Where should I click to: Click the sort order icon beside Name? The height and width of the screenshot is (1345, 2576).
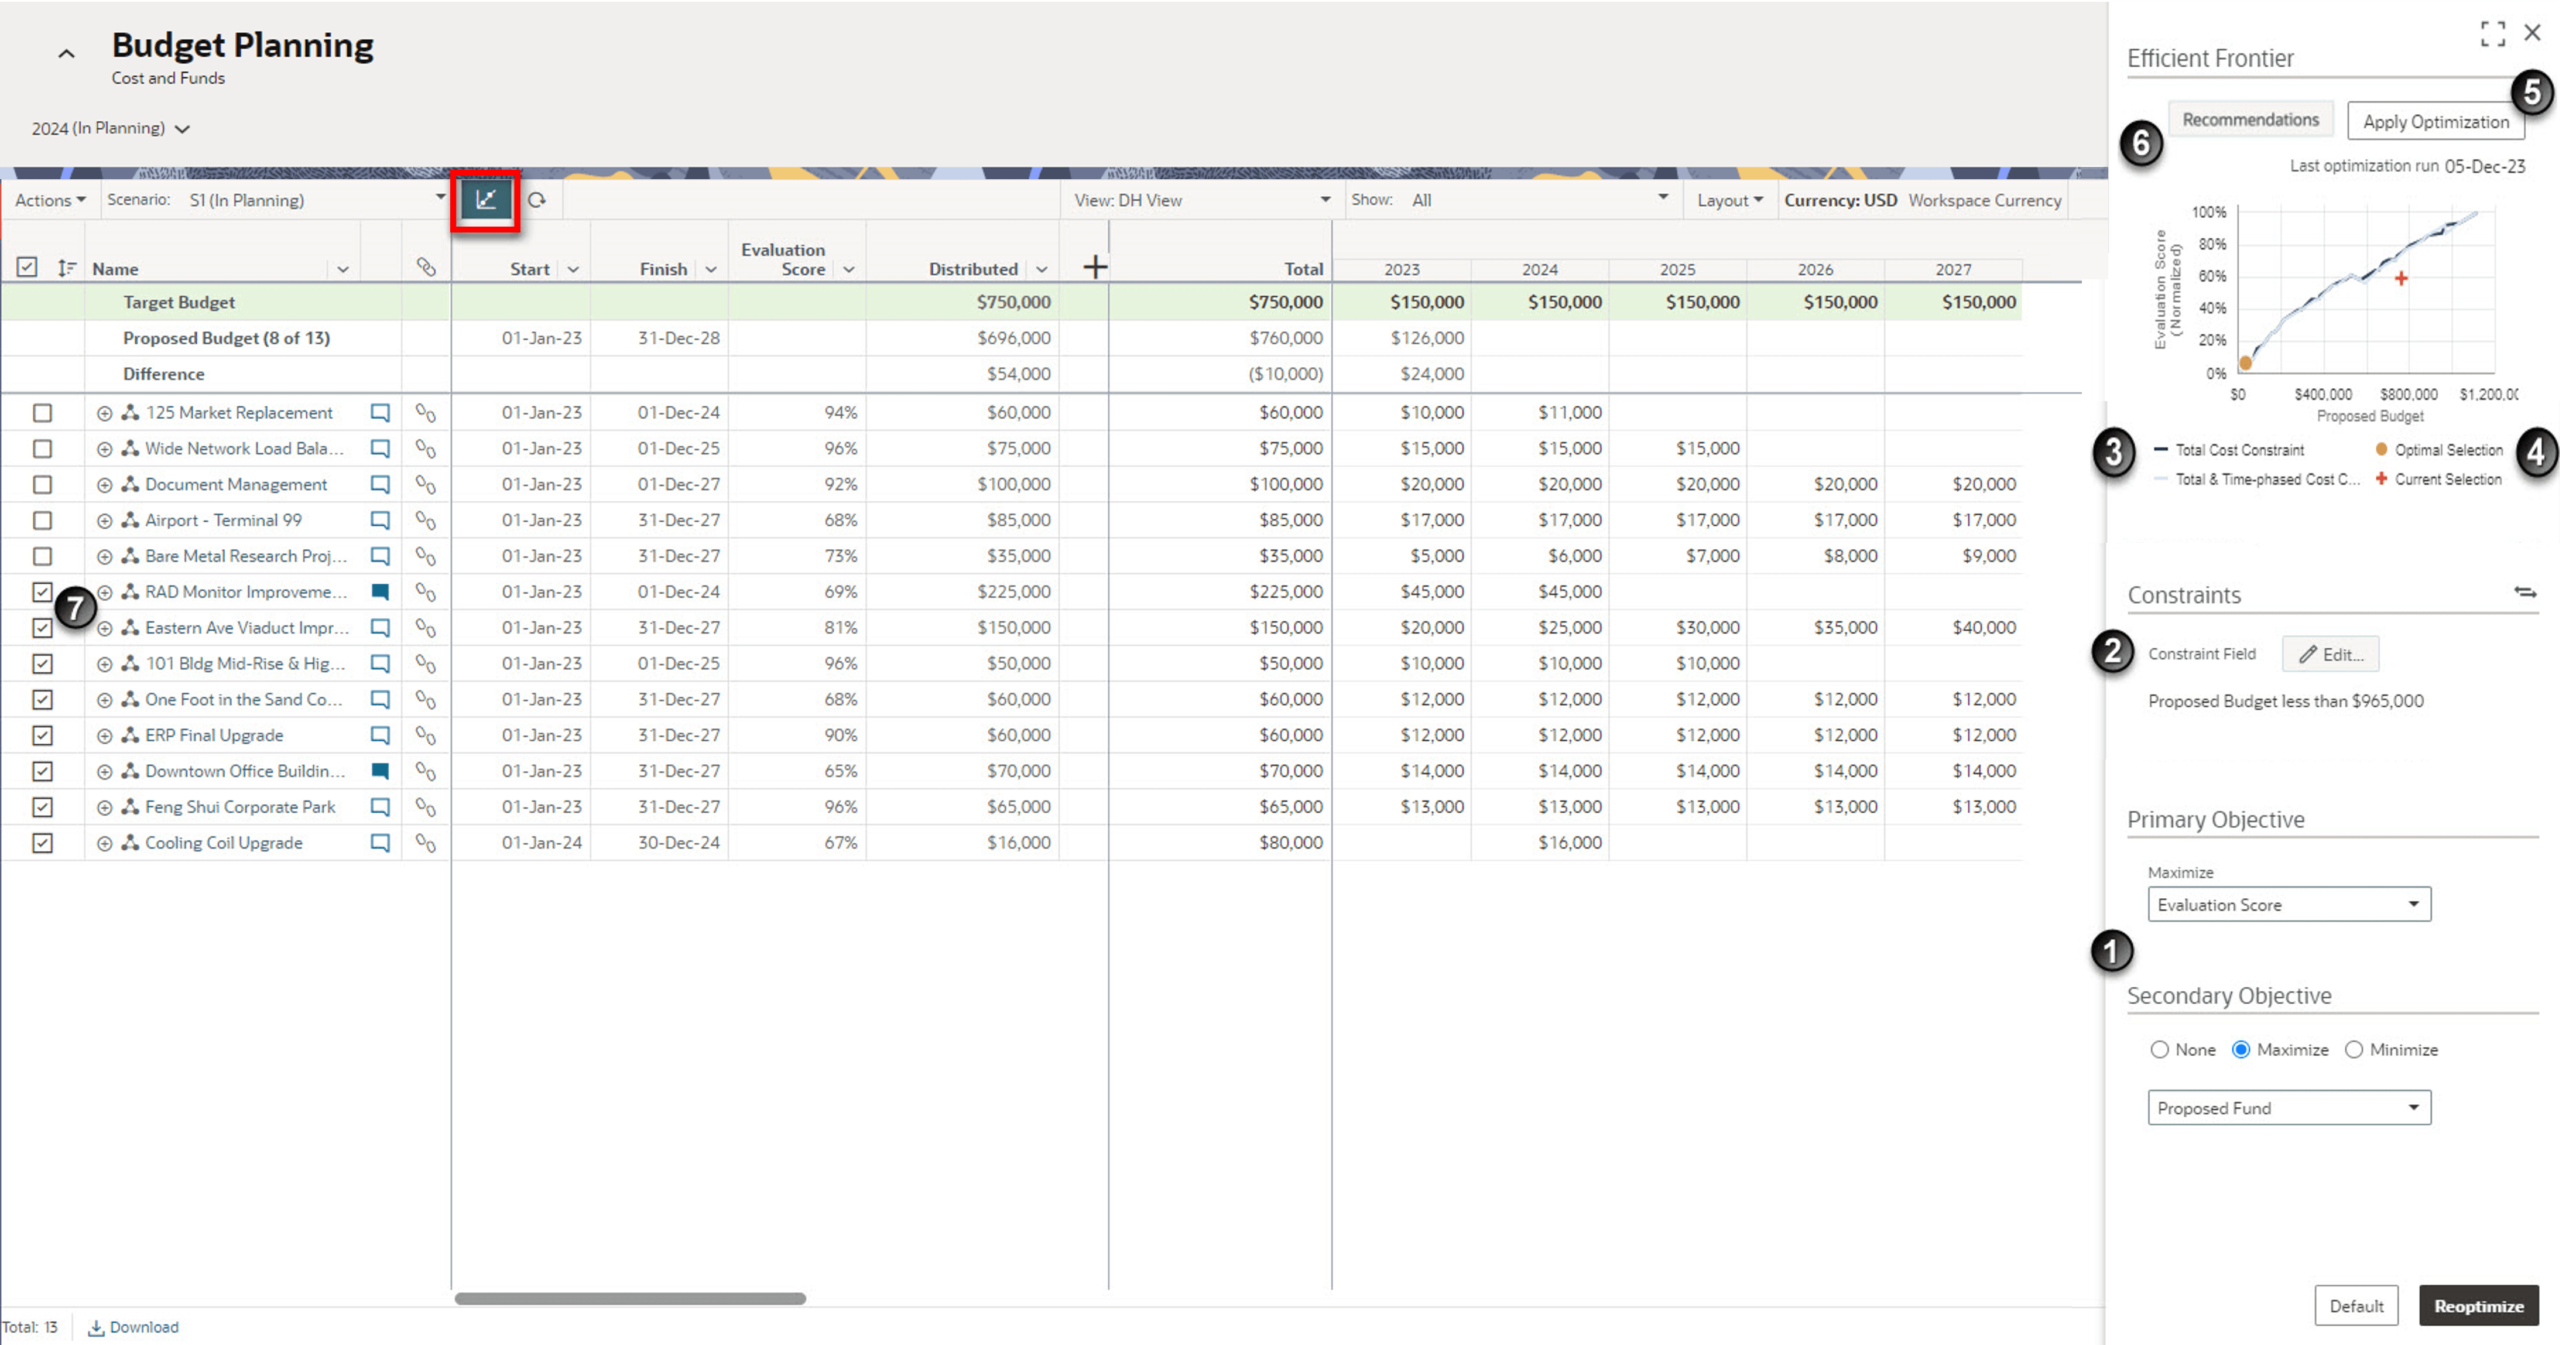66,268
